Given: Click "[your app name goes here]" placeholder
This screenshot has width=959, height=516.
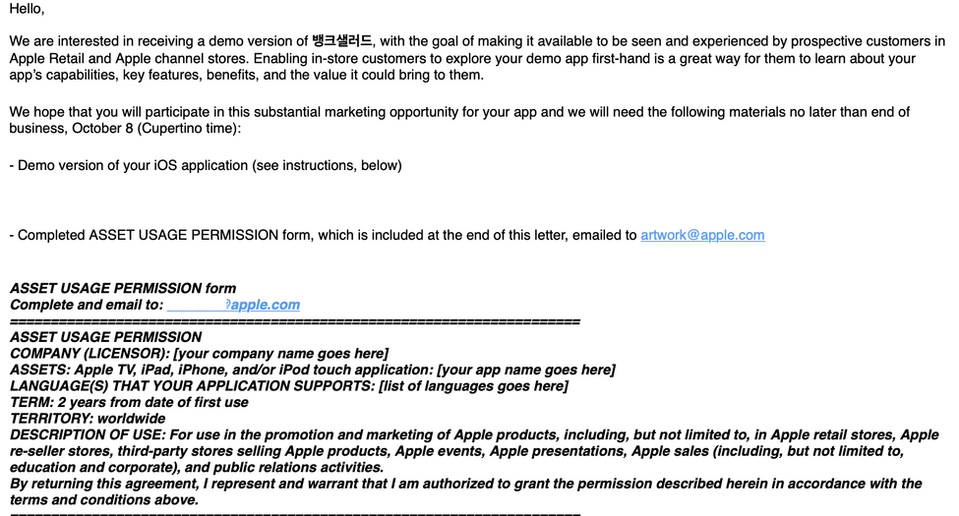Looking at the screenshot, I should tap(525, 370).
